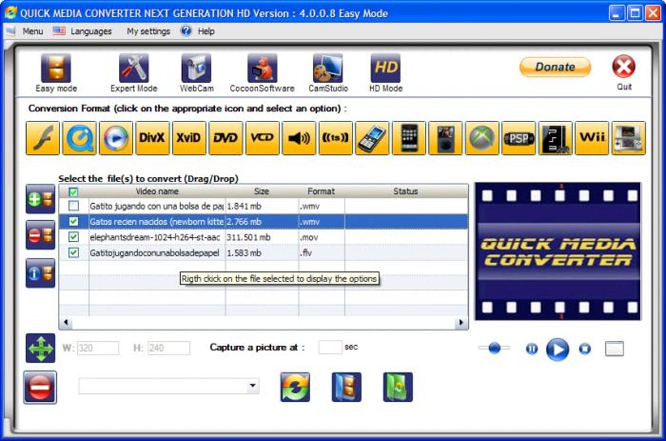
Task: Uncheck the Gatos recien nacidos checkbox
Action: click(x=74, y=221)
